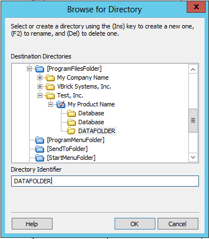
Task: Collapse the Test, Inc. tree node
Action: (40, 95)
